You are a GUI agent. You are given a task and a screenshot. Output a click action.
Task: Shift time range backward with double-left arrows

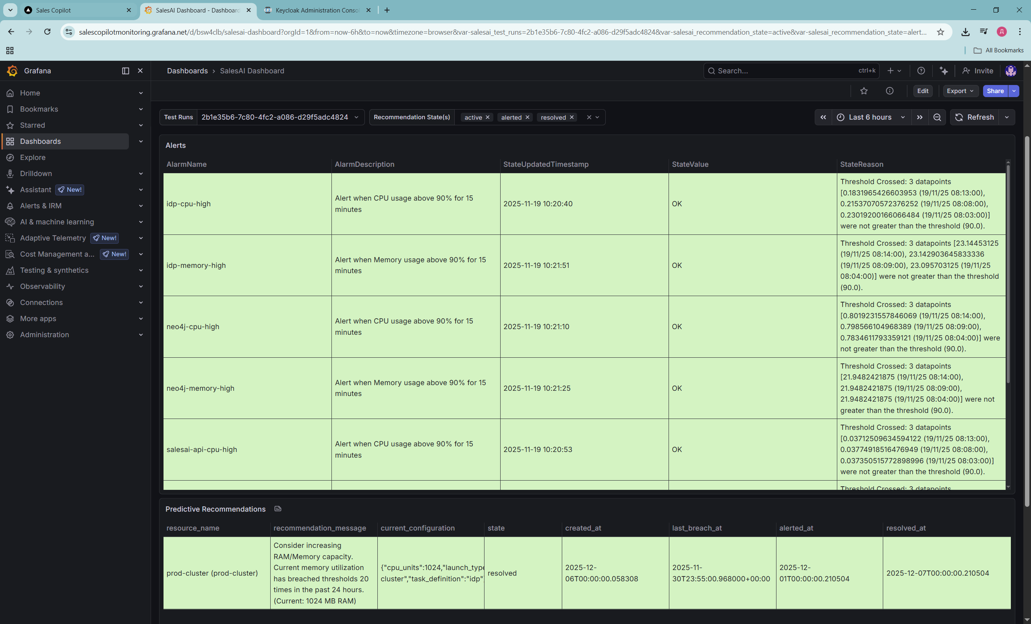tap(823, 117)
